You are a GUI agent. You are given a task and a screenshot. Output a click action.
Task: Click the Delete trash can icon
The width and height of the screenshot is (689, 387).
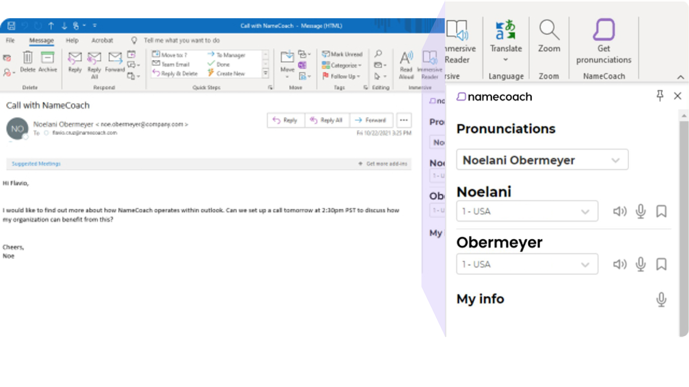tap(28, 57)
